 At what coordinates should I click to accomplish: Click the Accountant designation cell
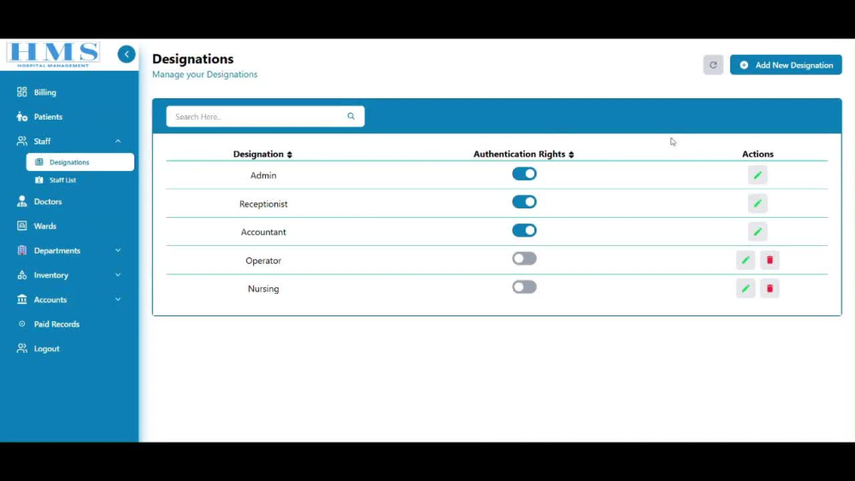point(263,232)
